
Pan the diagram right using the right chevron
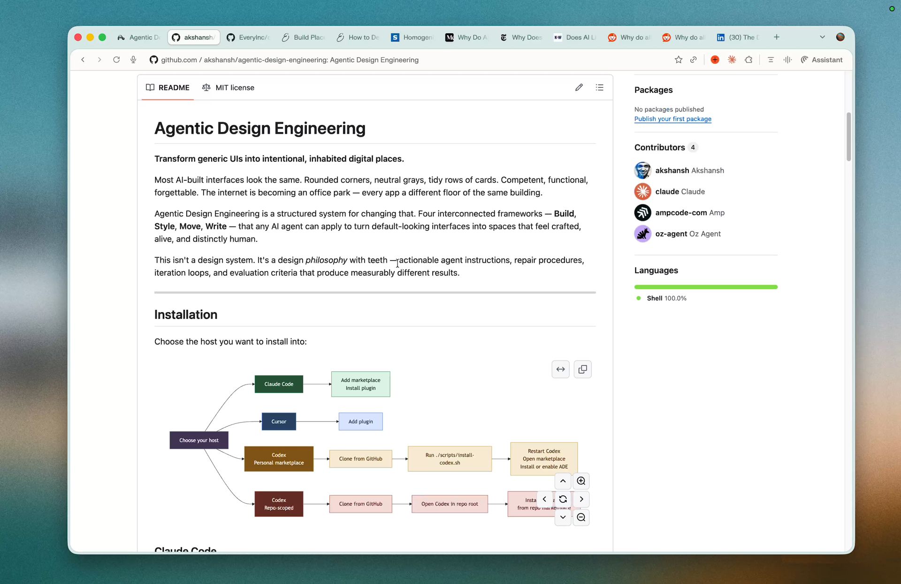581,499
